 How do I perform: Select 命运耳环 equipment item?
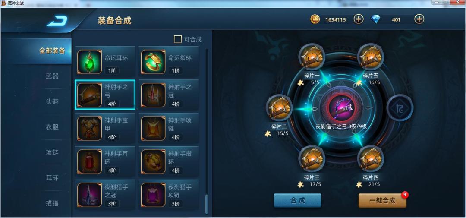click(x=105, y=62)
